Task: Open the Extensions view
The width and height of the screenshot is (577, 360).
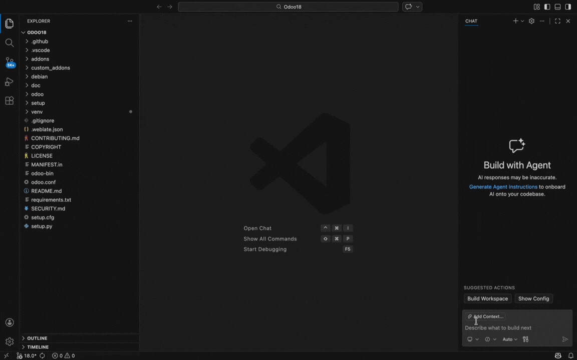Action: pos(10,100)
